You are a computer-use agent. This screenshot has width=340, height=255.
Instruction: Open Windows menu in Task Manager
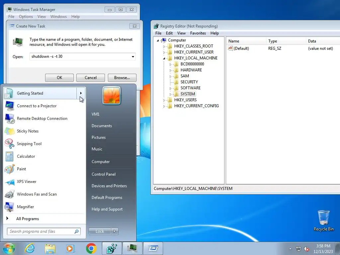pyautogui.click(x=58, y=17)
